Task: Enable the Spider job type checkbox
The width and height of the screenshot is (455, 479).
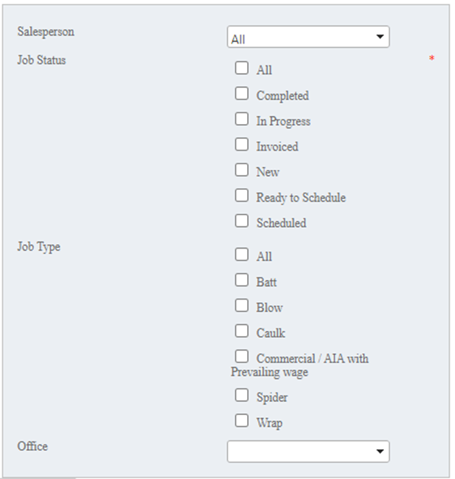Action: coord(242,395)
